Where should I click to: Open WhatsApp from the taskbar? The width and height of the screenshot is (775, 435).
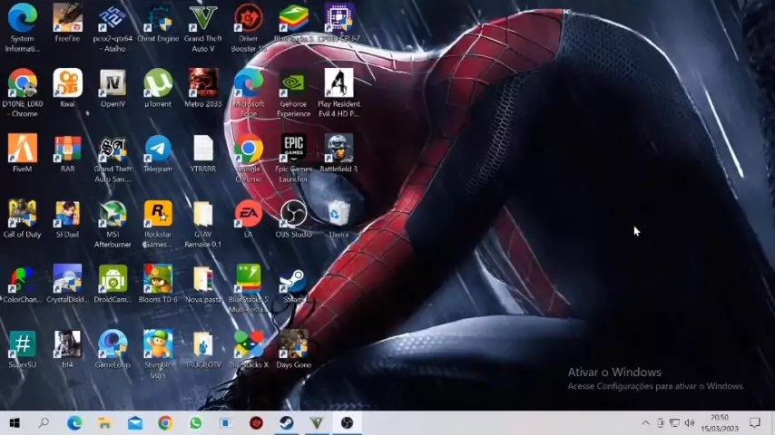click(195, 423)
